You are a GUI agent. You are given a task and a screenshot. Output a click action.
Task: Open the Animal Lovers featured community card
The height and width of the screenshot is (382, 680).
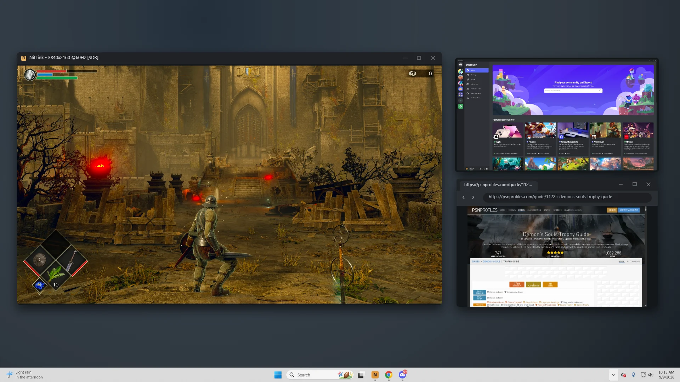(605, 139)
